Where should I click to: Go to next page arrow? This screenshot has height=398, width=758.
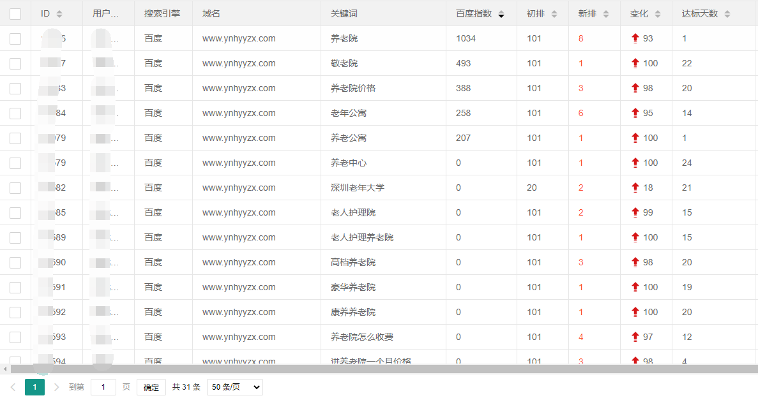pyautogui.click(x=56, y=387)
